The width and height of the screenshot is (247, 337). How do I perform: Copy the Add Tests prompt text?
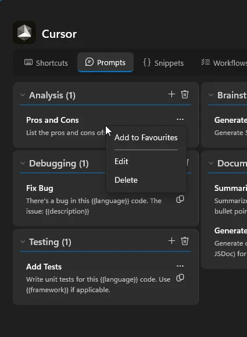coord(180,278)
